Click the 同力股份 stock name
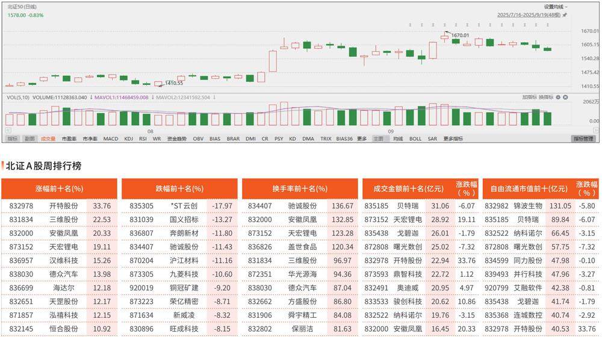 pyautogui.click(x=528, y=260)
